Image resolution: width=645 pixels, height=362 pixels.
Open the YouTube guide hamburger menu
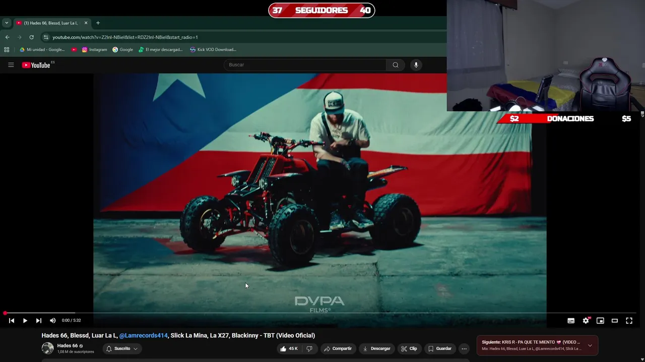(11, 65)
